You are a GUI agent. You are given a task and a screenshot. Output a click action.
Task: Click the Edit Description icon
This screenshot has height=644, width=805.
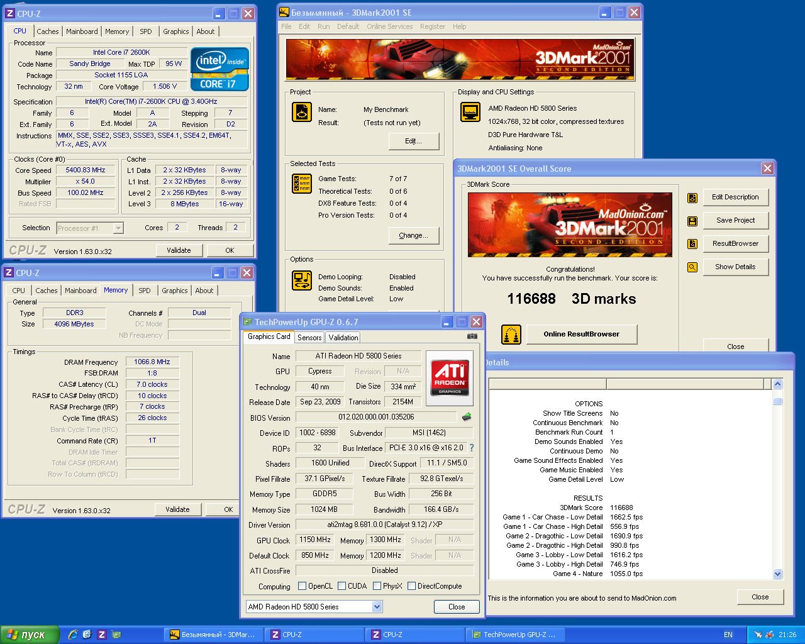coord(692,197)
